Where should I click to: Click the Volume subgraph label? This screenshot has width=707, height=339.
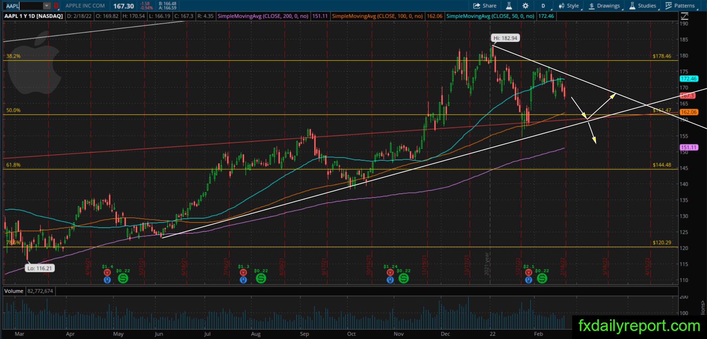(14, 291)
